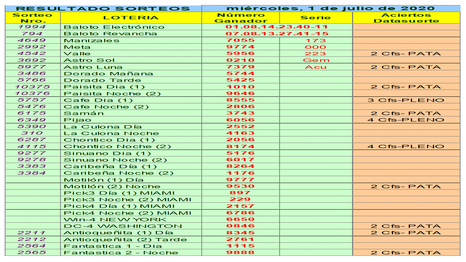Click the Sorteo Nro. column header
This screenshot has width=466, height=262.
33,18
